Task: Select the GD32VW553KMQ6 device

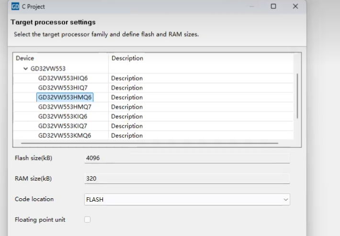Action: (65, 136)
